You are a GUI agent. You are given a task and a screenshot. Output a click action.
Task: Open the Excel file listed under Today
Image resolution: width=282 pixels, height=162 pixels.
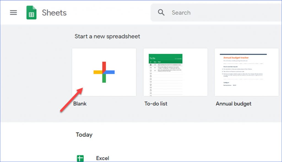(x=102, y=158)
